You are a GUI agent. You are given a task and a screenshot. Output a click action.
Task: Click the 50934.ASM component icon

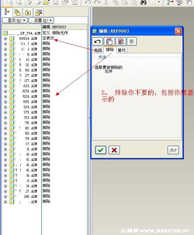tap(12, 39)
